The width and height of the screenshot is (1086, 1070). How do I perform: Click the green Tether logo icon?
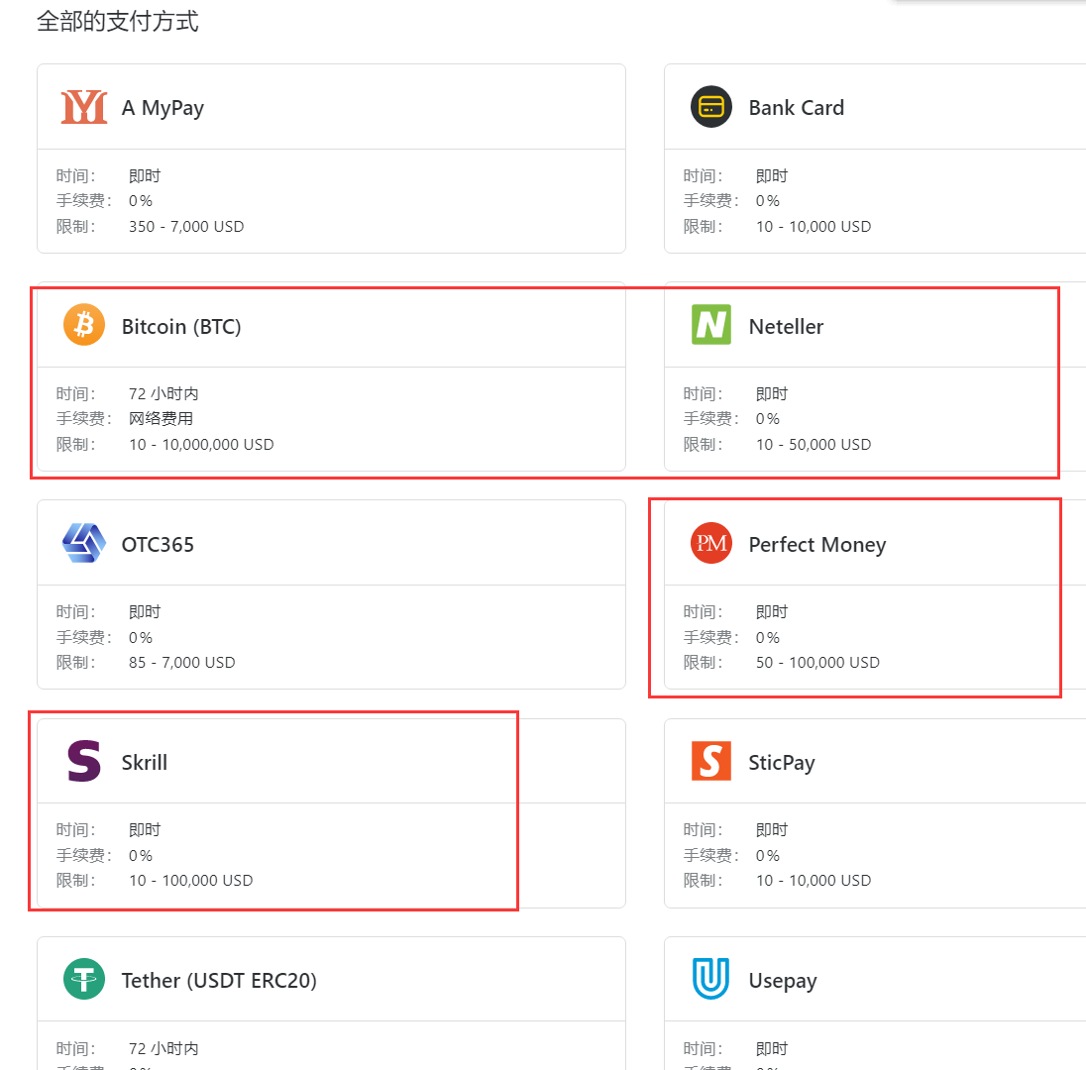84,979
